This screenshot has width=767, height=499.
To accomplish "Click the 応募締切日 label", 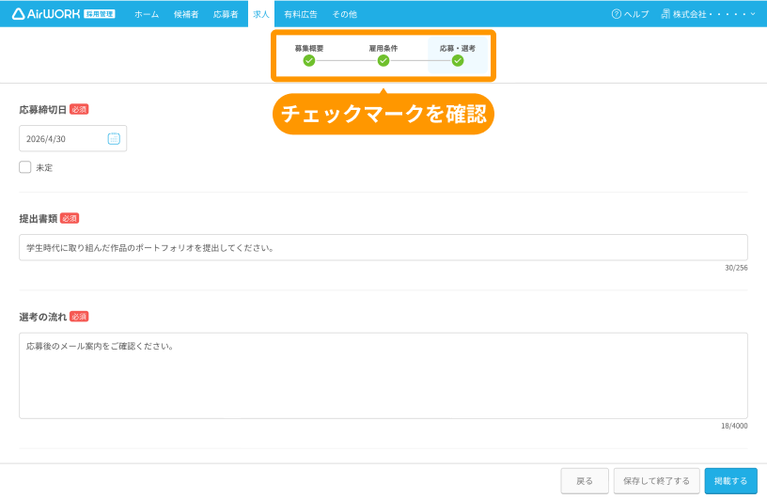I will (42, 110).
